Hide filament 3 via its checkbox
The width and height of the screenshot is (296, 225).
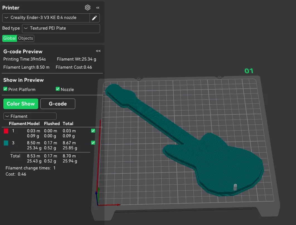click(93, 143)
